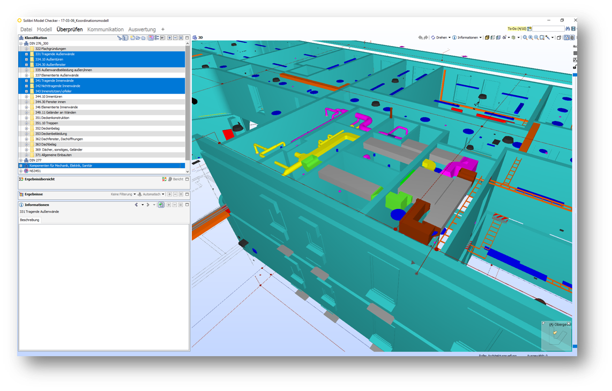612x391 pixels.
Task: Switch to the Überprüfen tab
Action: click(70, 29)
